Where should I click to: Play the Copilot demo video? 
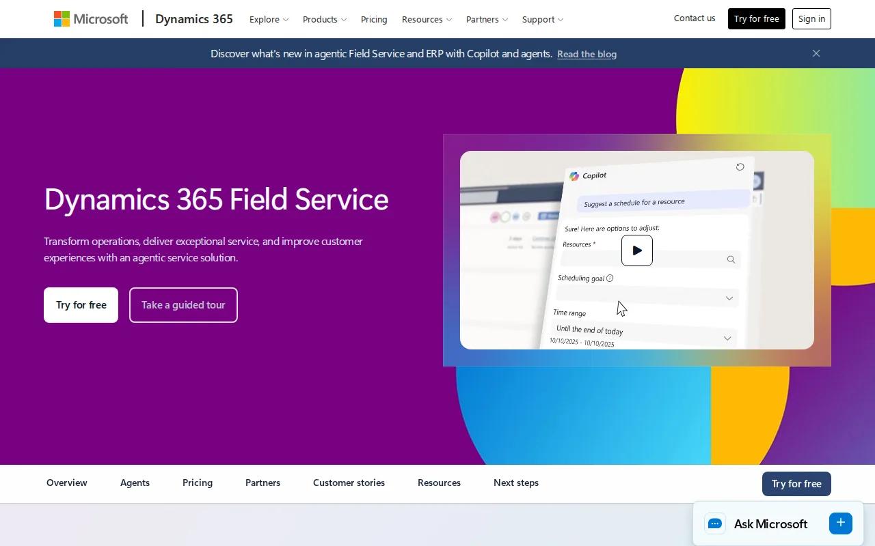[637, 250]
